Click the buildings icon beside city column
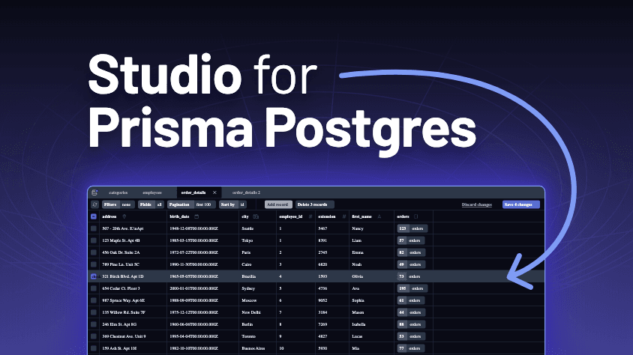The height and width of the screenshot is (355, 633). 256,216
